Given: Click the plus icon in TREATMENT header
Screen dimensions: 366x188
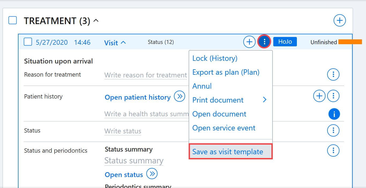Looking at the screenshot, I should [339, 20].
